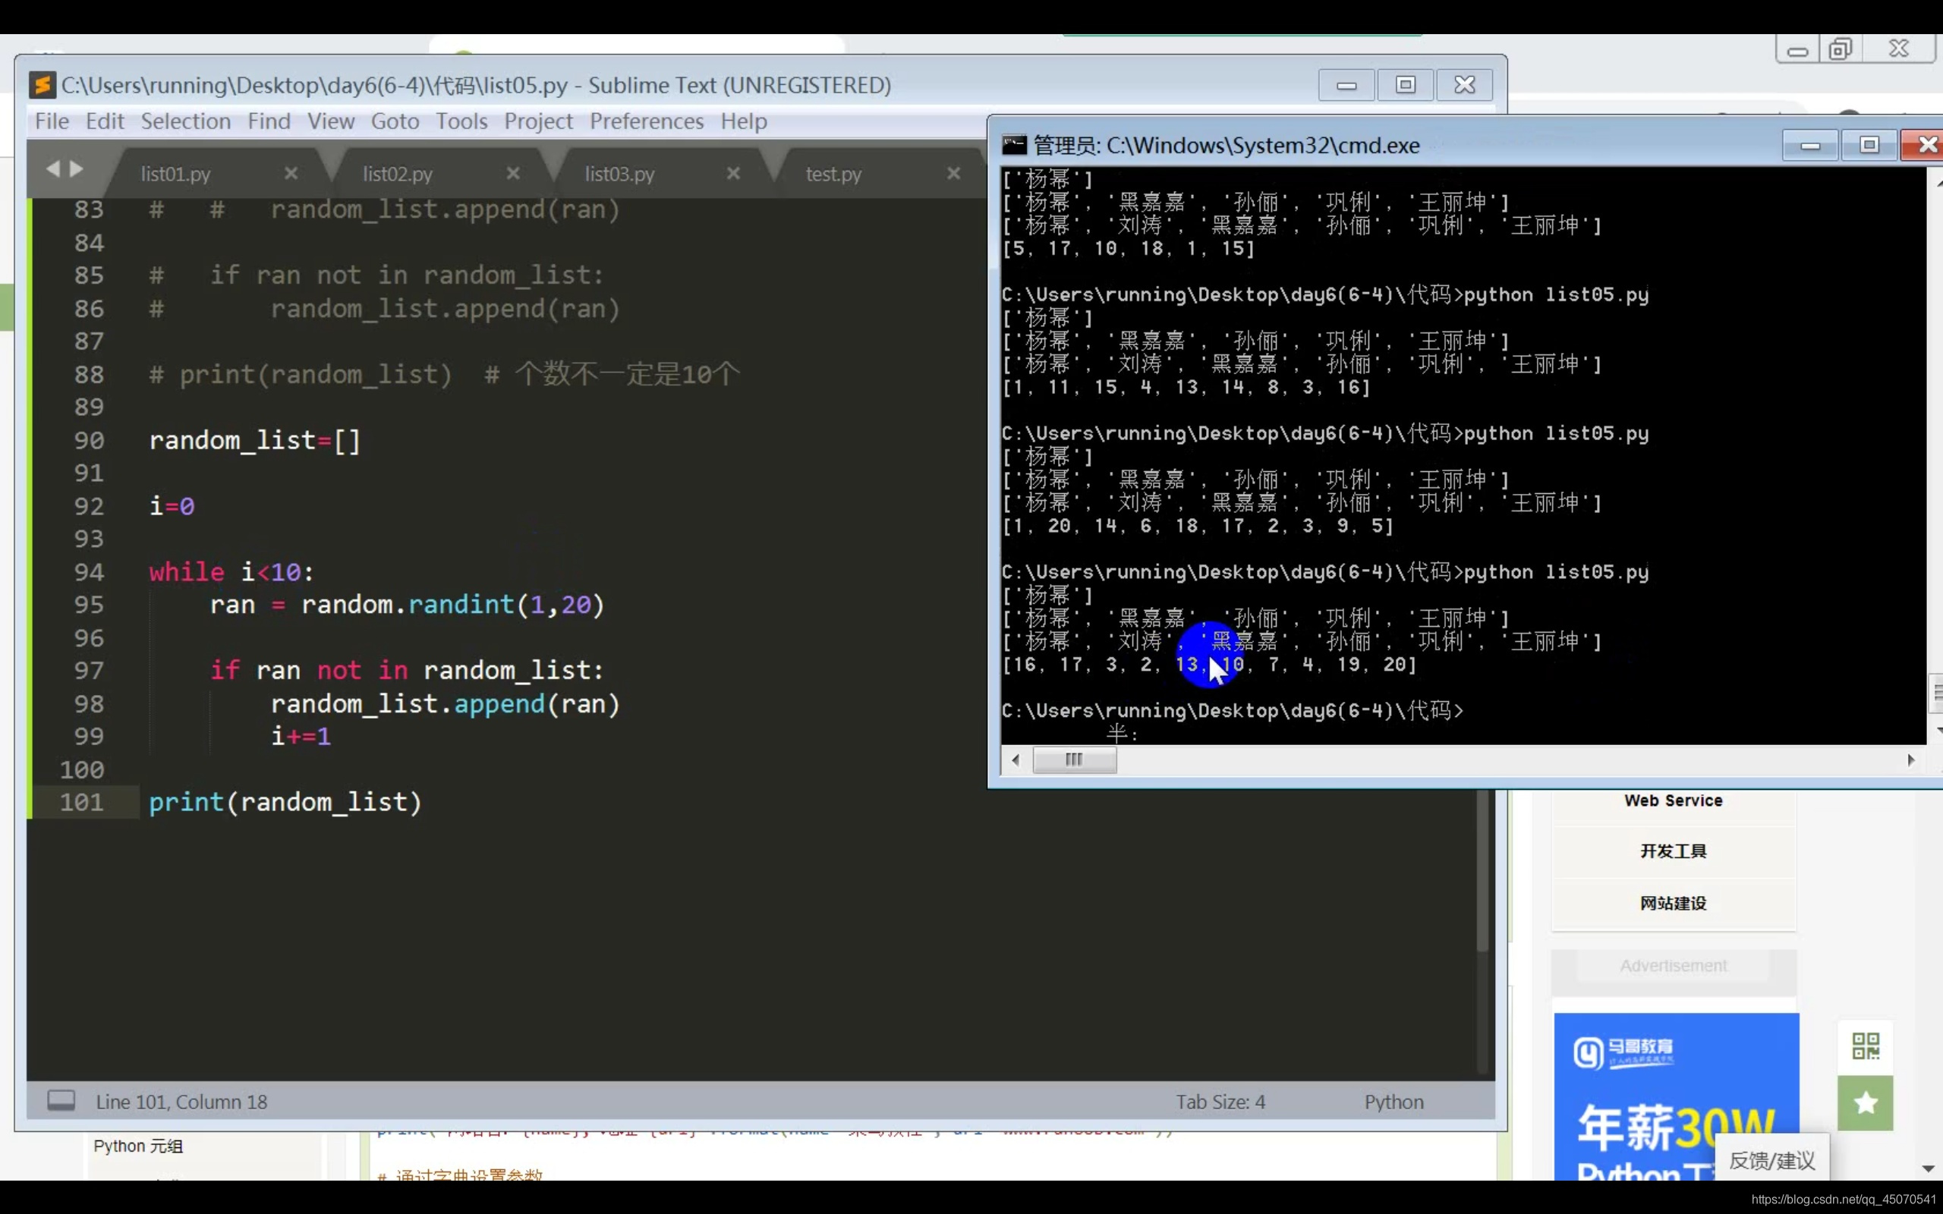Click the 网站建设 link
Viewport: 1943px width, 1214px height.
pyautogui.click(x=1673, y=903)
